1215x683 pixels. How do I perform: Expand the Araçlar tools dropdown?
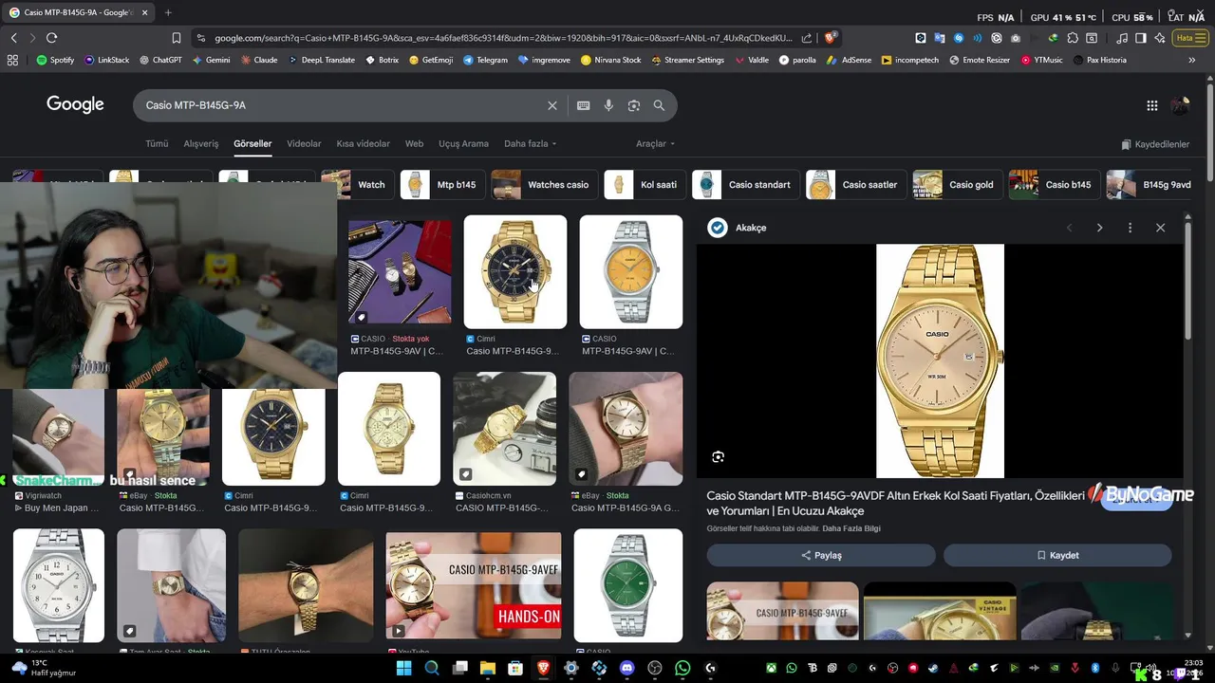(x=655, y=144)
